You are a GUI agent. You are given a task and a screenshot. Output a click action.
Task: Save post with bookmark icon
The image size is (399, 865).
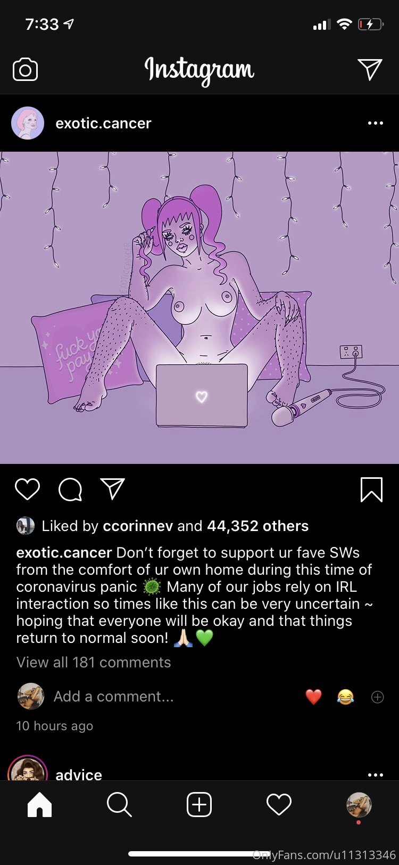pyautogui.click(x=371, y=489)
